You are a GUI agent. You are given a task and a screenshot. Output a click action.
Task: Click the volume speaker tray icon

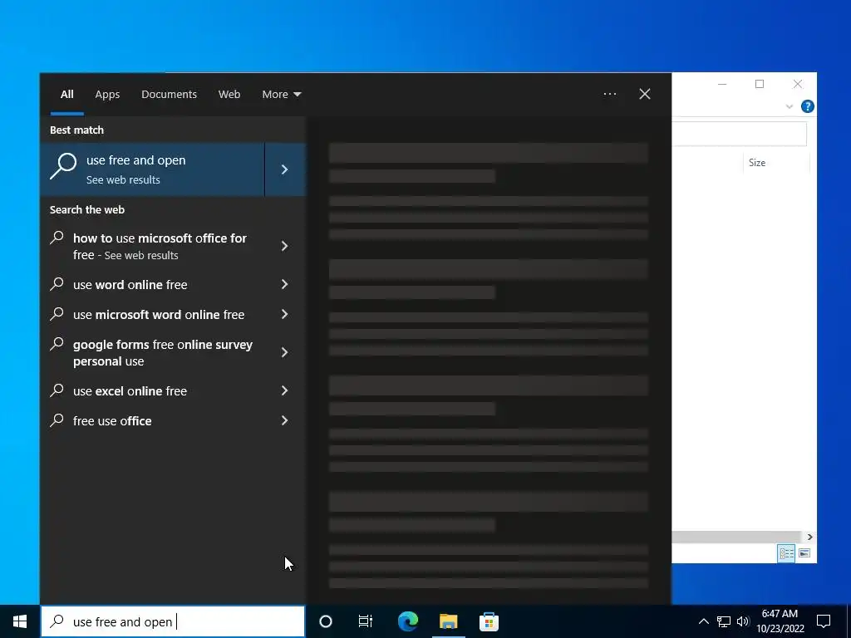coord(743,621)
